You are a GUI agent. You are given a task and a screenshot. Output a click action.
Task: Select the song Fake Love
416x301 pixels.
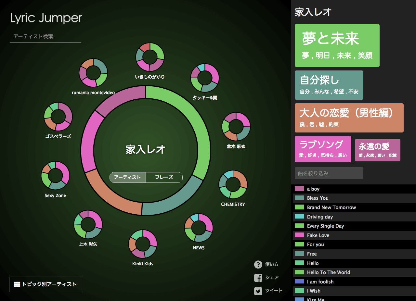(x=354, y=235)
